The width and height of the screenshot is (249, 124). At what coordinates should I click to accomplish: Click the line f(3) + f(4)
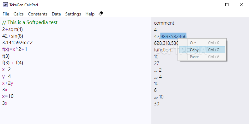coord(13,63)
